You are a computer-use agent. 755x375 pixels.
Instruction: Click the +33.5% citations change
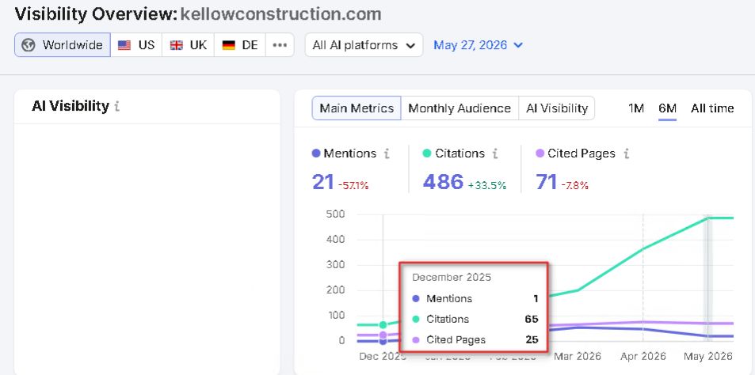click(x=486, y=185)
